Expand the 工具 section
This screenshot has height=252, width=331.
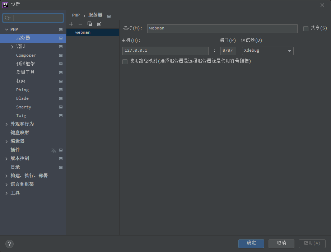click(6, 193)
